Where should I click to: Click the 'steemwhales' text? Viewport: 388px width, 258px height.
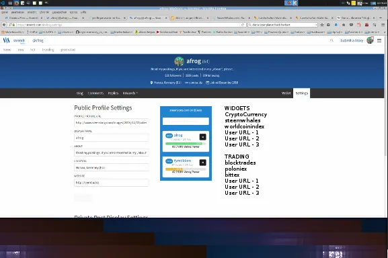pyautogui.click(x=243, y=120)
